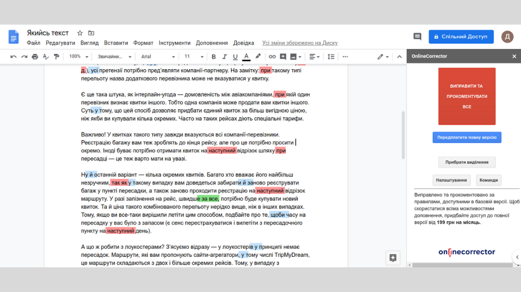Open the Вставити menu
Screen dimensions: 521x292
pyautogui.click(x=116, y=43)
